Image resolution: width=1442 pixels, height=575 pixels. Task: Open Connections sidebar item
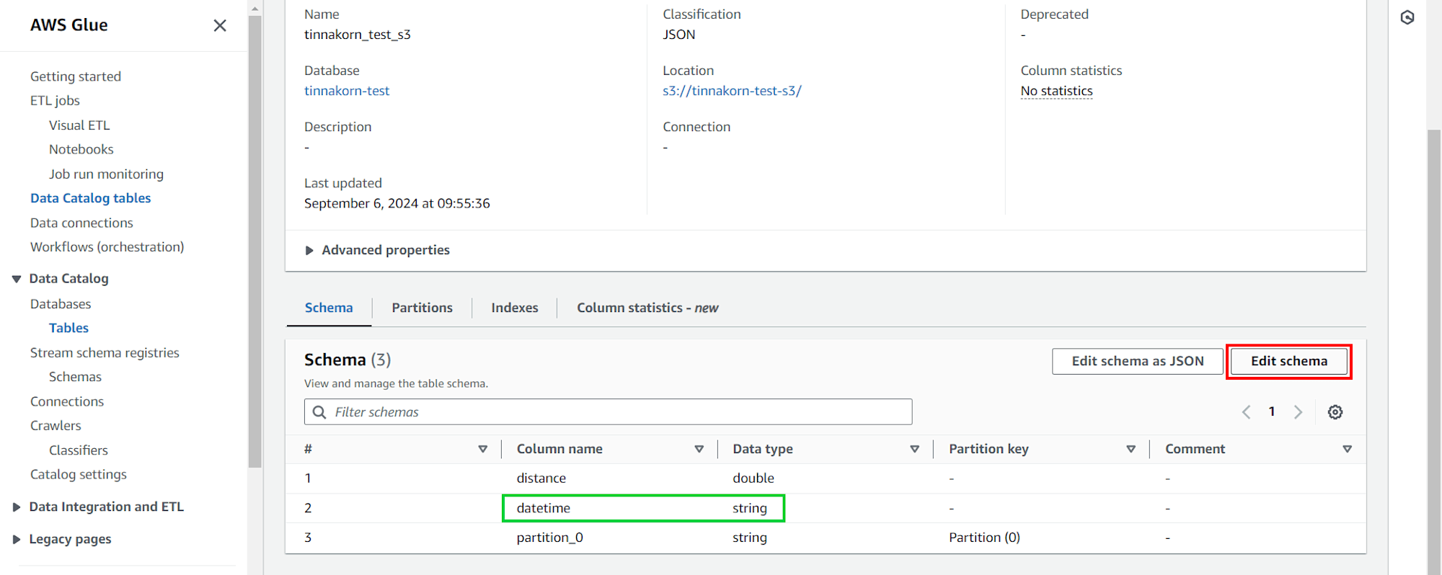pos(67,401)
